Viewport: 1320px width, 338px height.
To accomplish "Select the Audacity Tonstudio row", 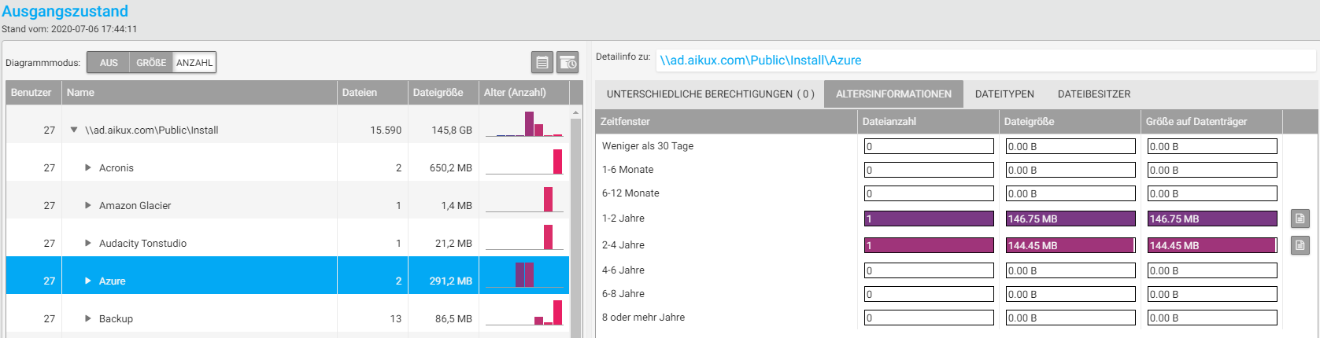I will (x=142, y=244).
